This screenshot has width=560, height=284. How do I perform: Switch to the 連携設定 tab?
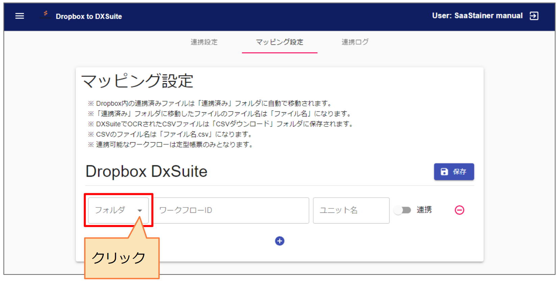click(204, 42)
